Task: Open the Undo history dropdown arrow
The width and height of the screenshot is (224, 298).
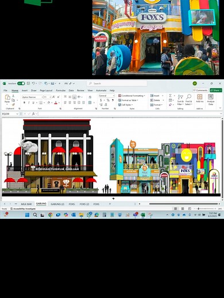Action: [36, 84]
